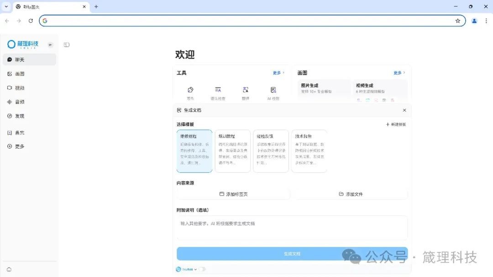Select the 培训教程 template card

coord(233,151)
